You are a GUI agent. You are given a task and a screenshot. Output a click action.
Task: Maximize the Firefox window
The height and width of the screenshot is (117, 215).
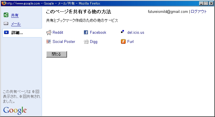coord(206,3)
